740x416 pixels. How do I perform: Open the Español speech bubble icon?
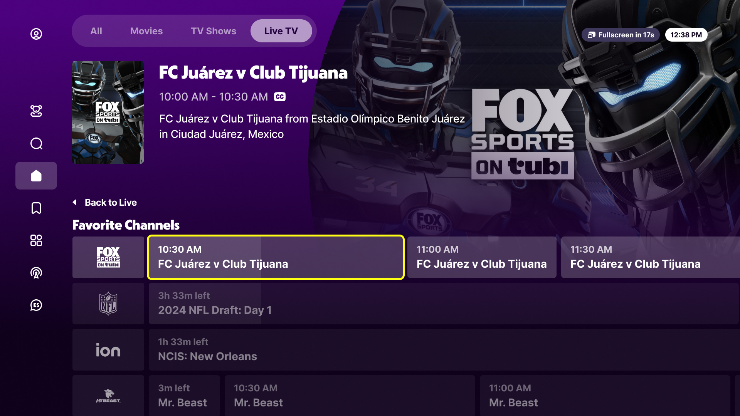coord(36,305)
